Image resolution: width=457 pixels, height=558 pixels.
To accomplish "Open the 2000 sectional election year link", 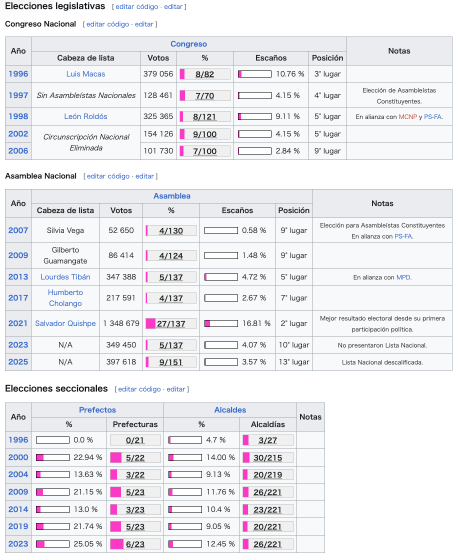I will tap(18, 457).
